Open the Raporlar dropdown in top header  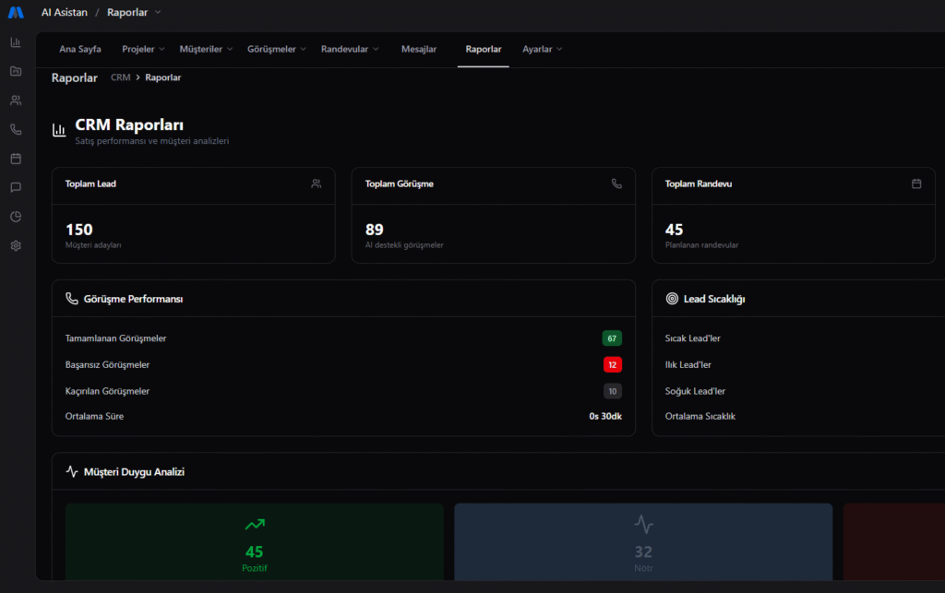click(133, 13)
